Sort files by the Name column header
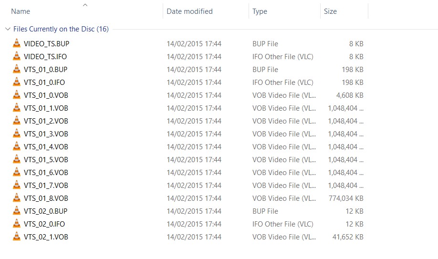The height and width of the screenshot is (259, 438). point(21,11)
